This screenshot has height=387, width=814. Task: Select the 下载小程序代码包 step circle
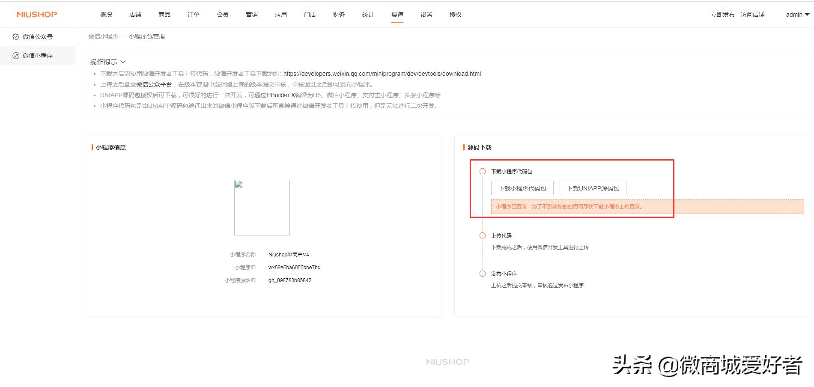[483, 171]
